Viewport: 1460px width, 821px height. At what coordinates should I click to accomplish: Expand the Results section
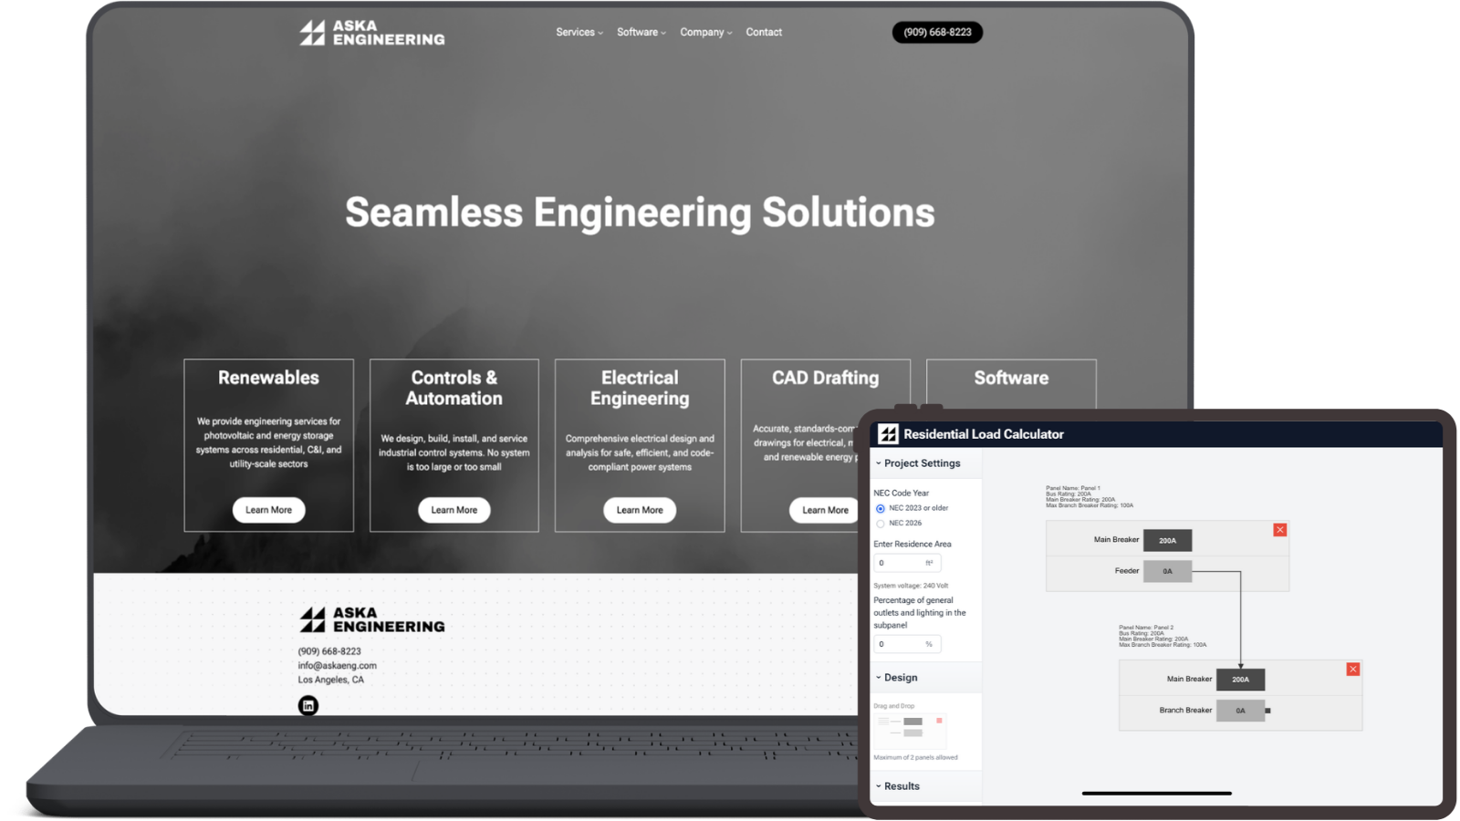901,786
